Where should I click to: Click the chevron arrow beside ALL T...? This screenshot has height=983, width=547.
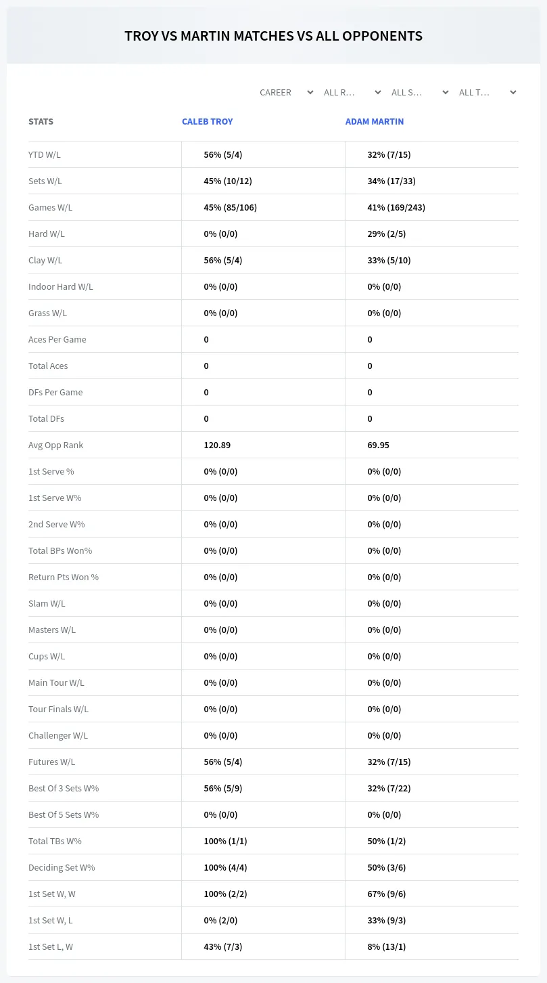(x=513, y=92)
